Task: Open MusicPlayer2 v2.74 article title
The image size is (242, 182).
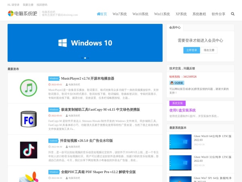Action: pos(88,78)
